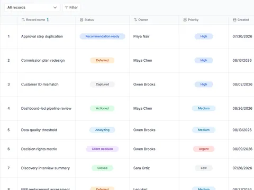Click the funnel icon in Filter
Screen dimensions: 254x190
pos(66,7)
